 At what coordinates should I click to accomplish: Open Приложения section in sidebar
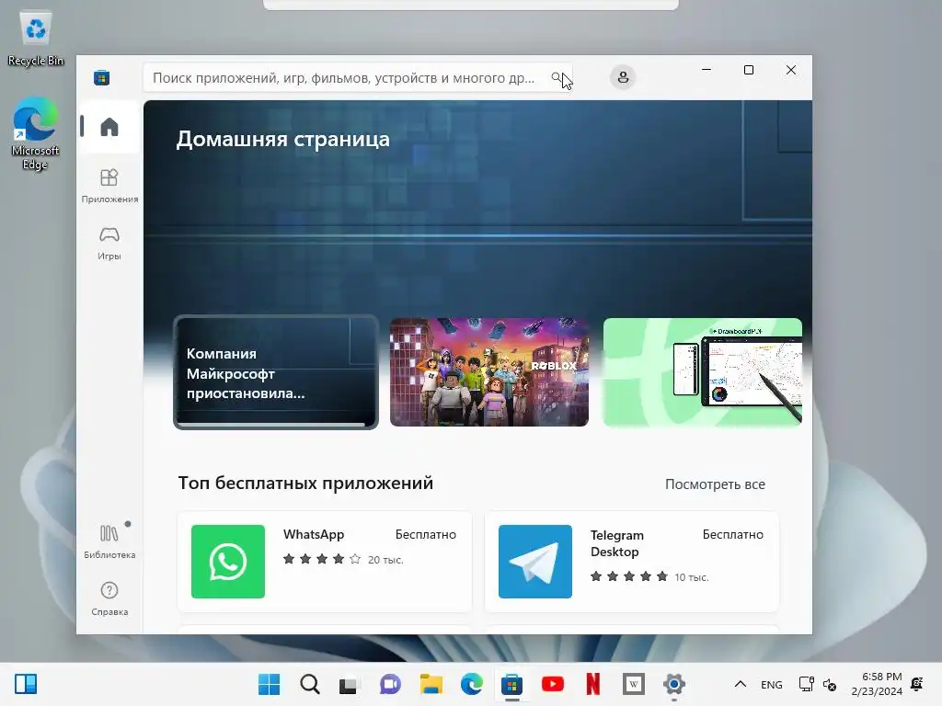(109, 186)
